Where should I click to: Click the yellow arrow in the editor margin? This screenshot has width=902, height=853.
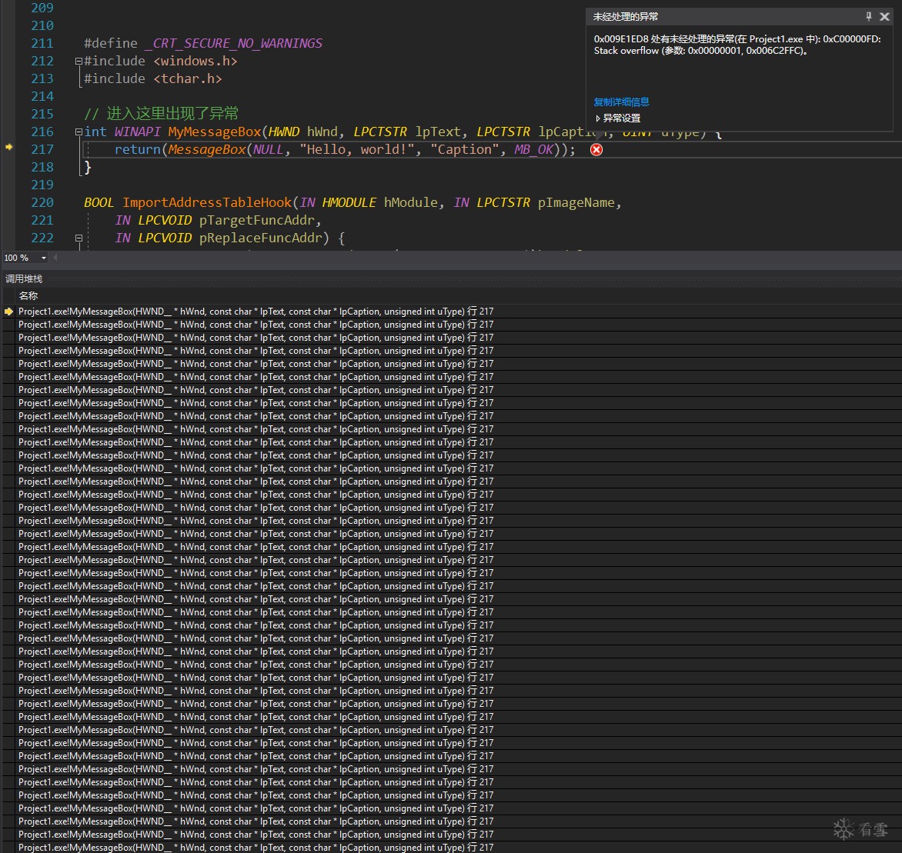8,146
